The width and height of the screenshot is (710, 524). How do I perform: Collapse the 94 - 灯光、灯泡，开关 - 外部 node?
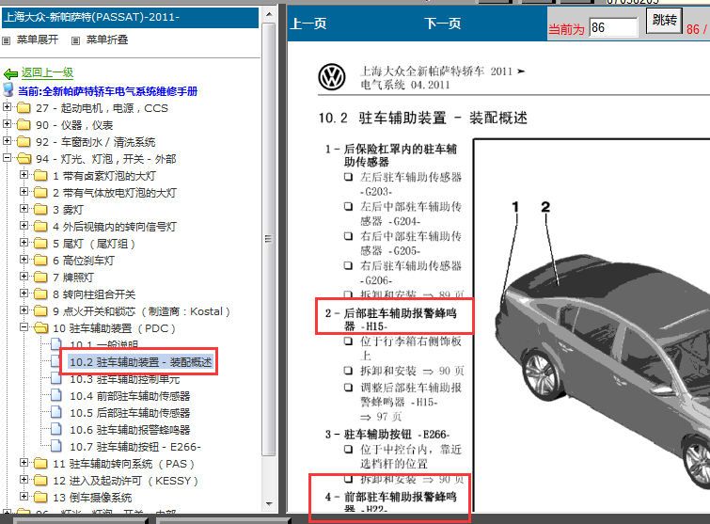(7, 158)
